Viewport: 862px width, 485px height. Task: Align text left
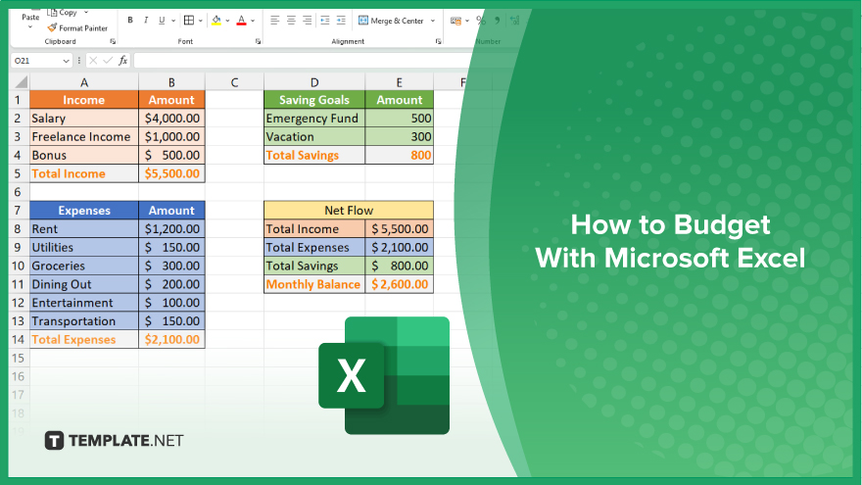click(x=275, y=21)
